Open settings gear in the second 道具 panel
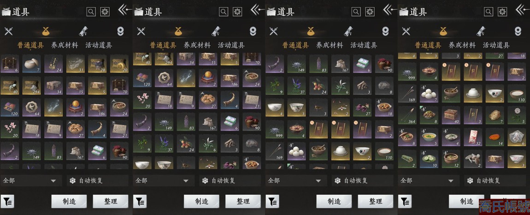530x215 pixels. coord(238,12)
